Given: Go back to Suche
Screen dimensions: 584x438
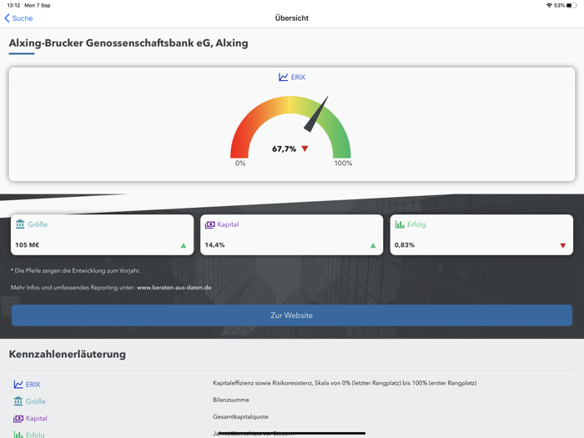Looking at the screenshot, I should (x=18, y=18).
